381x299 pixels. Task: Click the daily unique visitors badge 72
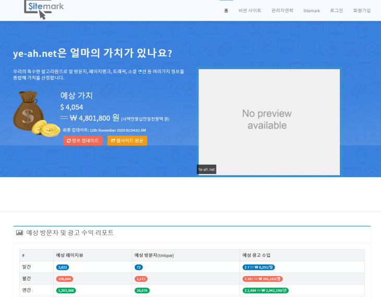coord(139,267)
